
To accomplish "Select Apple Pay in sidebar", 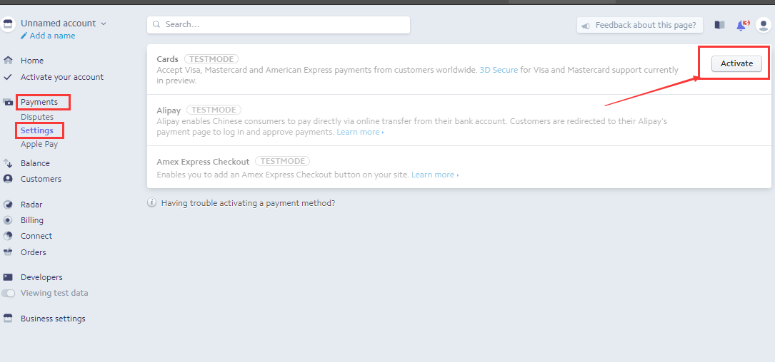I will point(39,144).
